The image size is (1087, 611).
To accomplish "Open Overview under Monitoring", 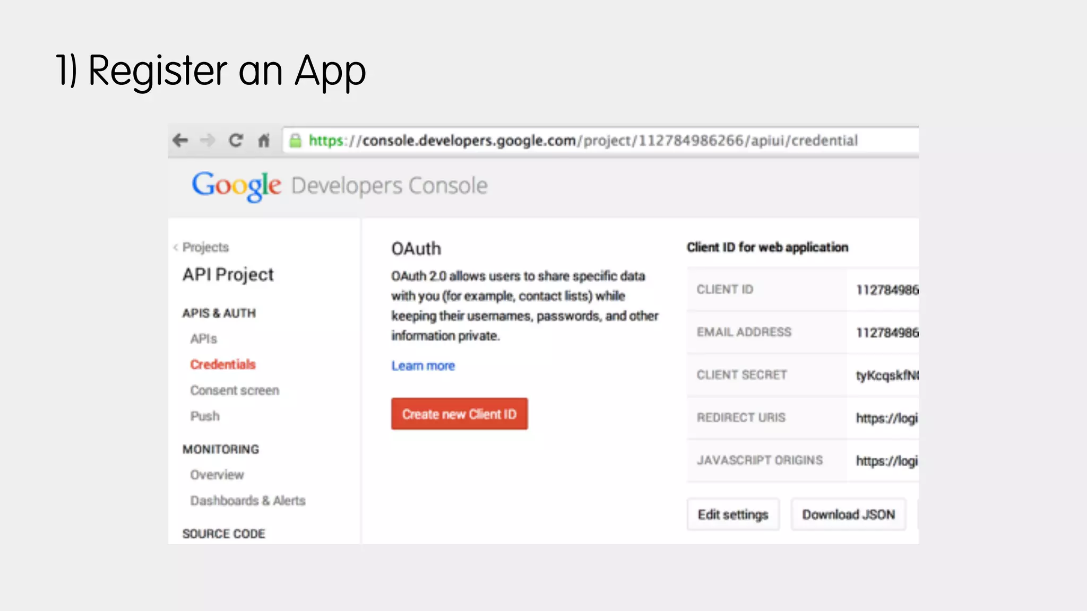I will pos(217,475).
